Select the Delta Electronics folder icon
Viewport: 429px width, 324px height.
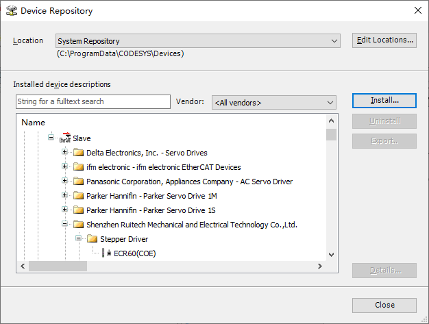[x=79, y=152]
